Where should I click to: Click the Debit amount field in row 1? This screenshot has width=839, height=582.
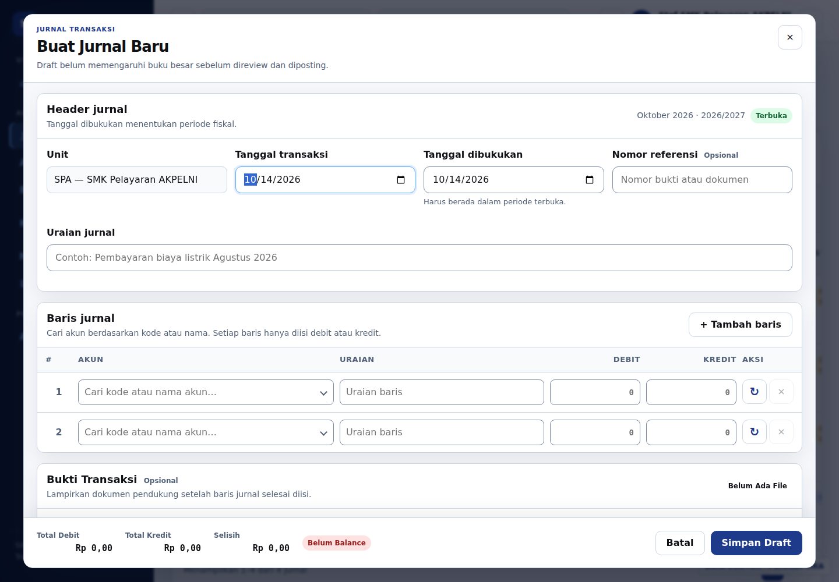click(595, 392)
